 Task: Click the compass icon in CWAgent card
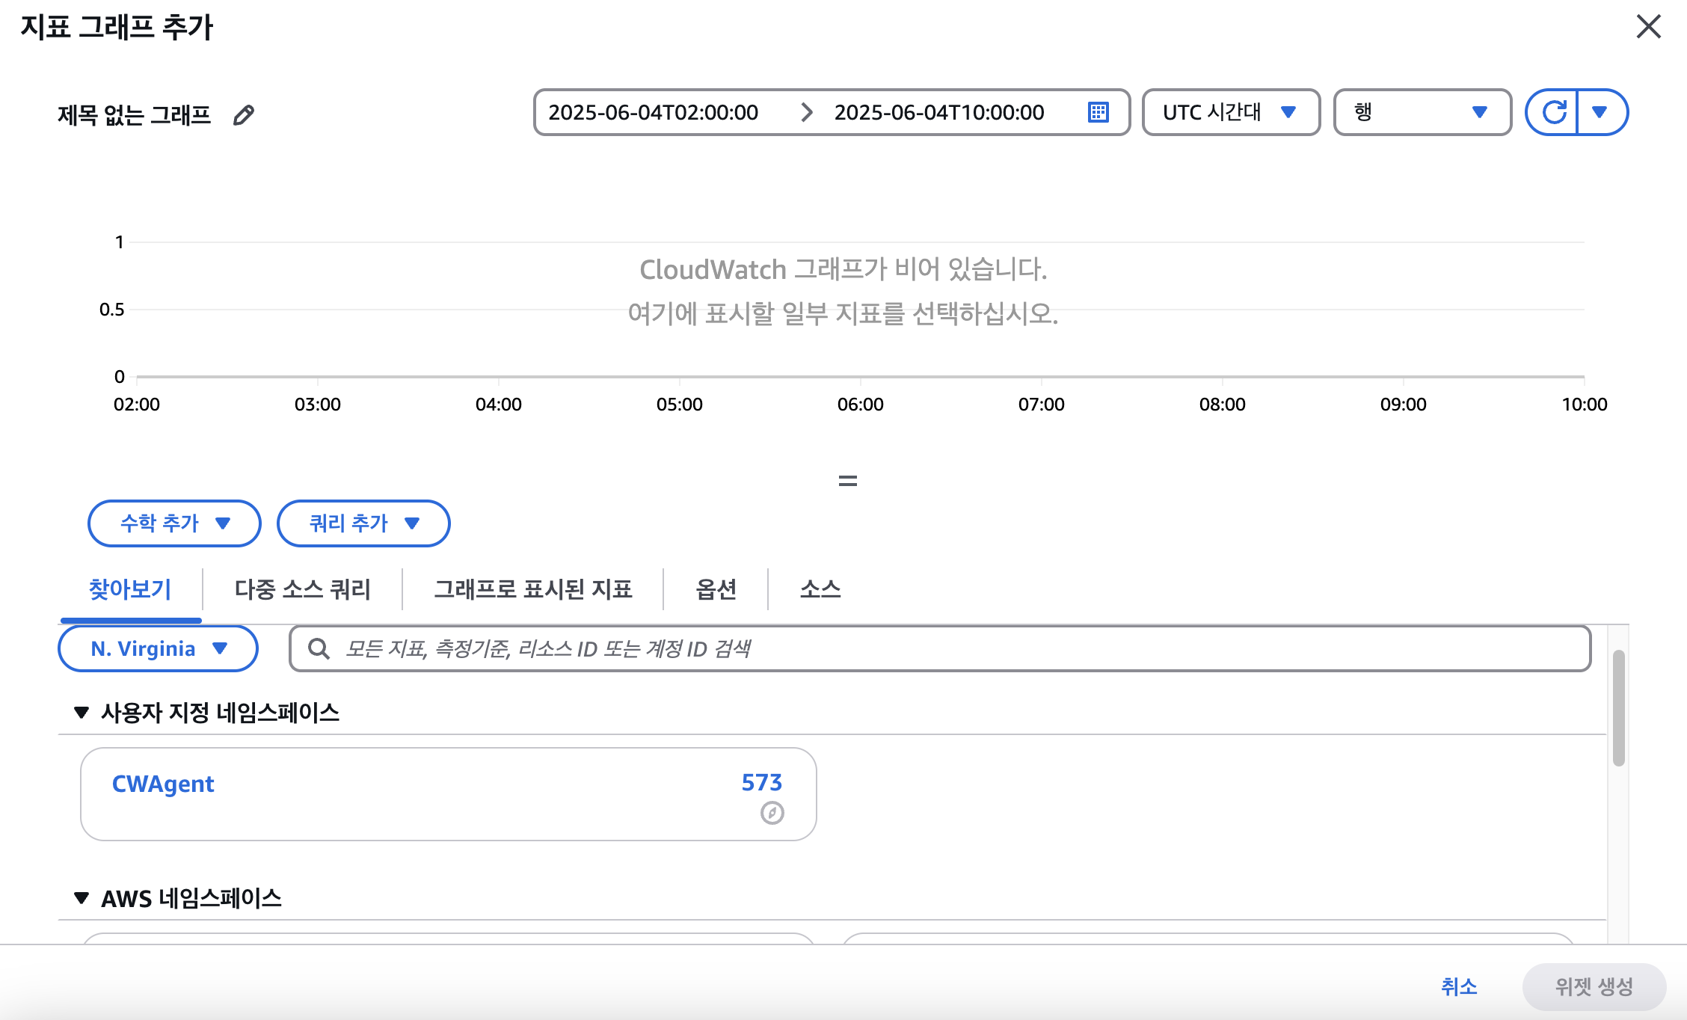(x=772, y=813)
